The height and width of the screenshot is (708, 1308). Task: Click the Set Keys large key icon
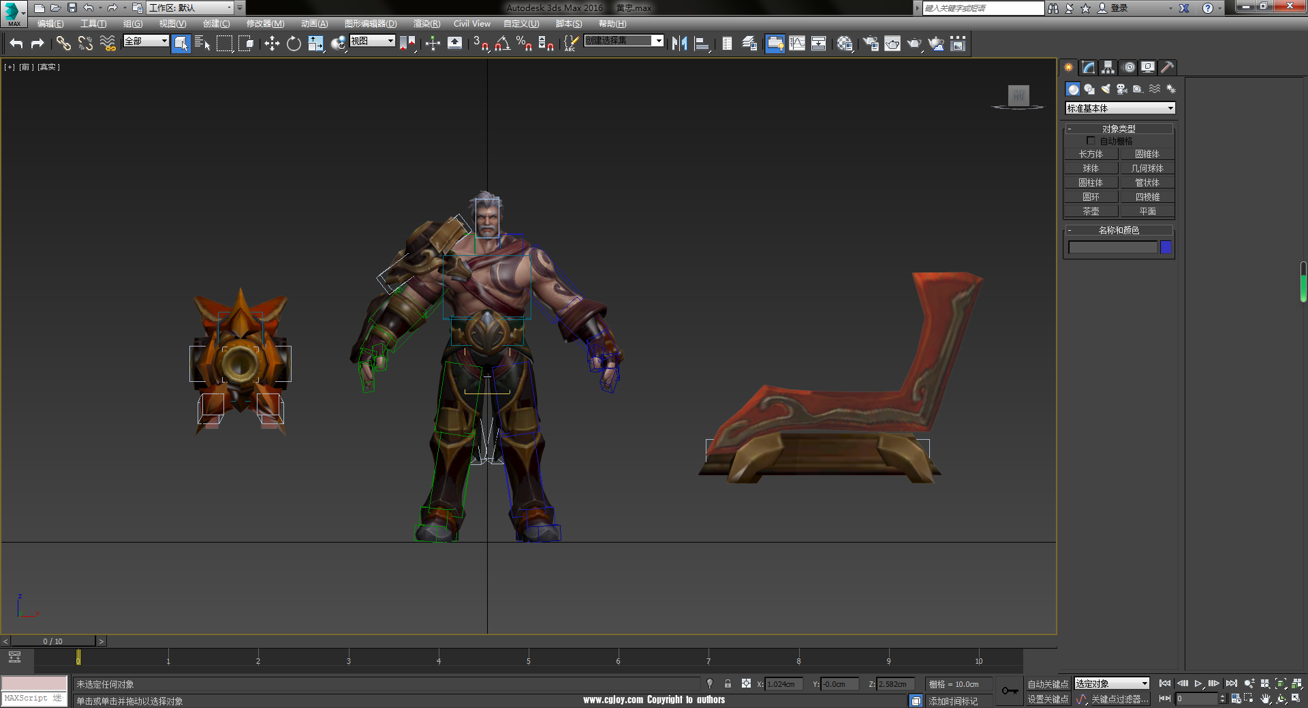(1010, 691)
